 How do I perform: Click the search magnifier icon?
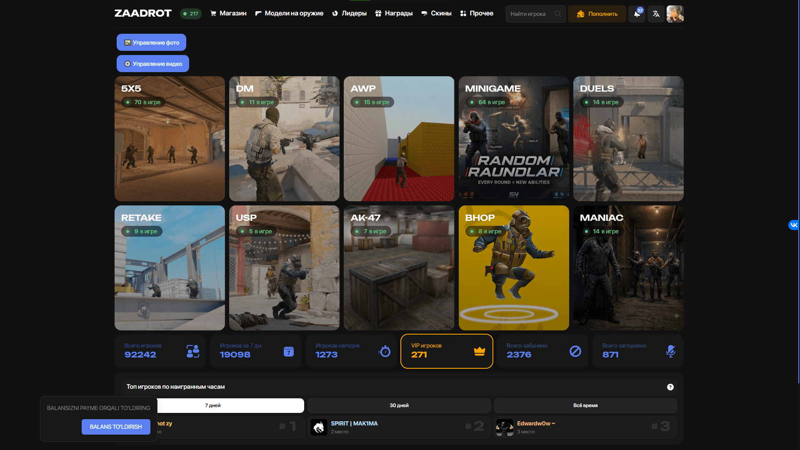click(x=557, y=14)
